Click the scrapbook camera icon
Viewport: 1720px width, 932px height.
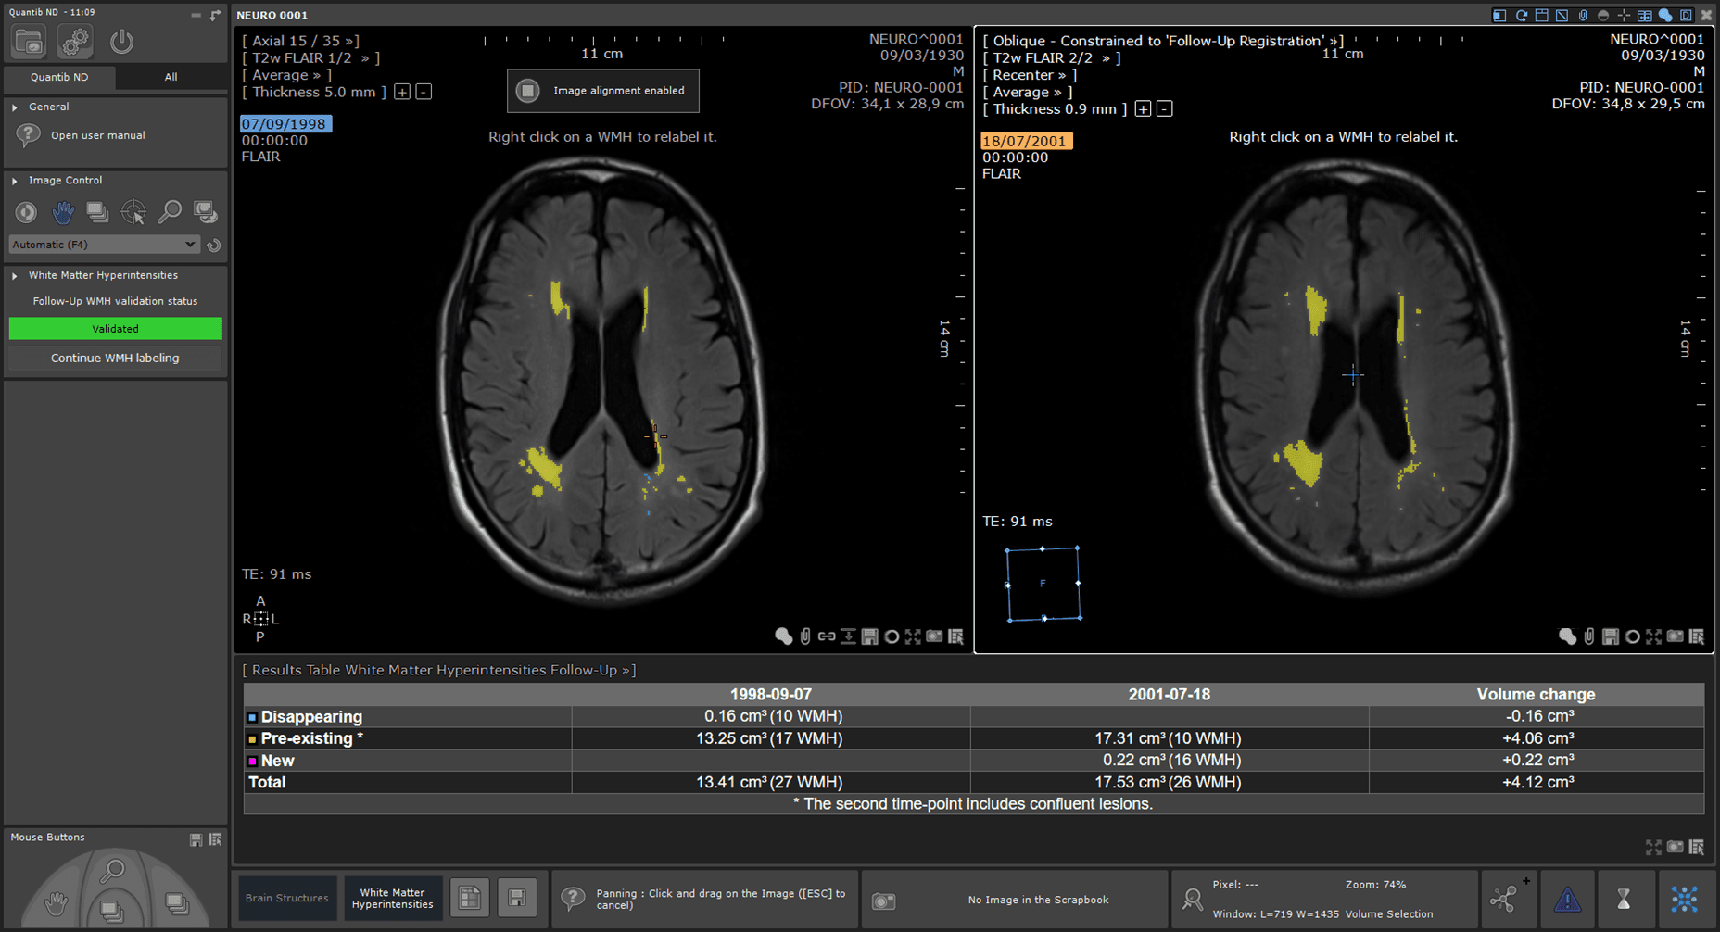click(884, 901)
